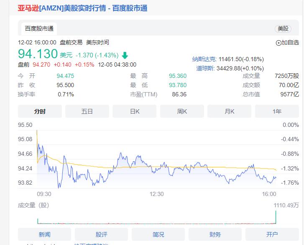Click the 成交额 value 70.00亿
The width and height of the screenshot is (304, 245).
pos(289,85)
